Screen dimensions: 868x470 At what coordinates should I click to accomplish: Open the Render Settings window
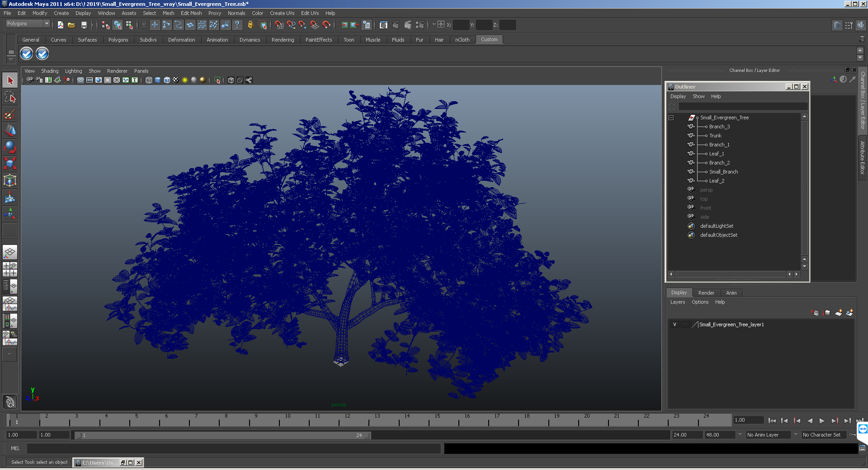[x=420, y=25]
